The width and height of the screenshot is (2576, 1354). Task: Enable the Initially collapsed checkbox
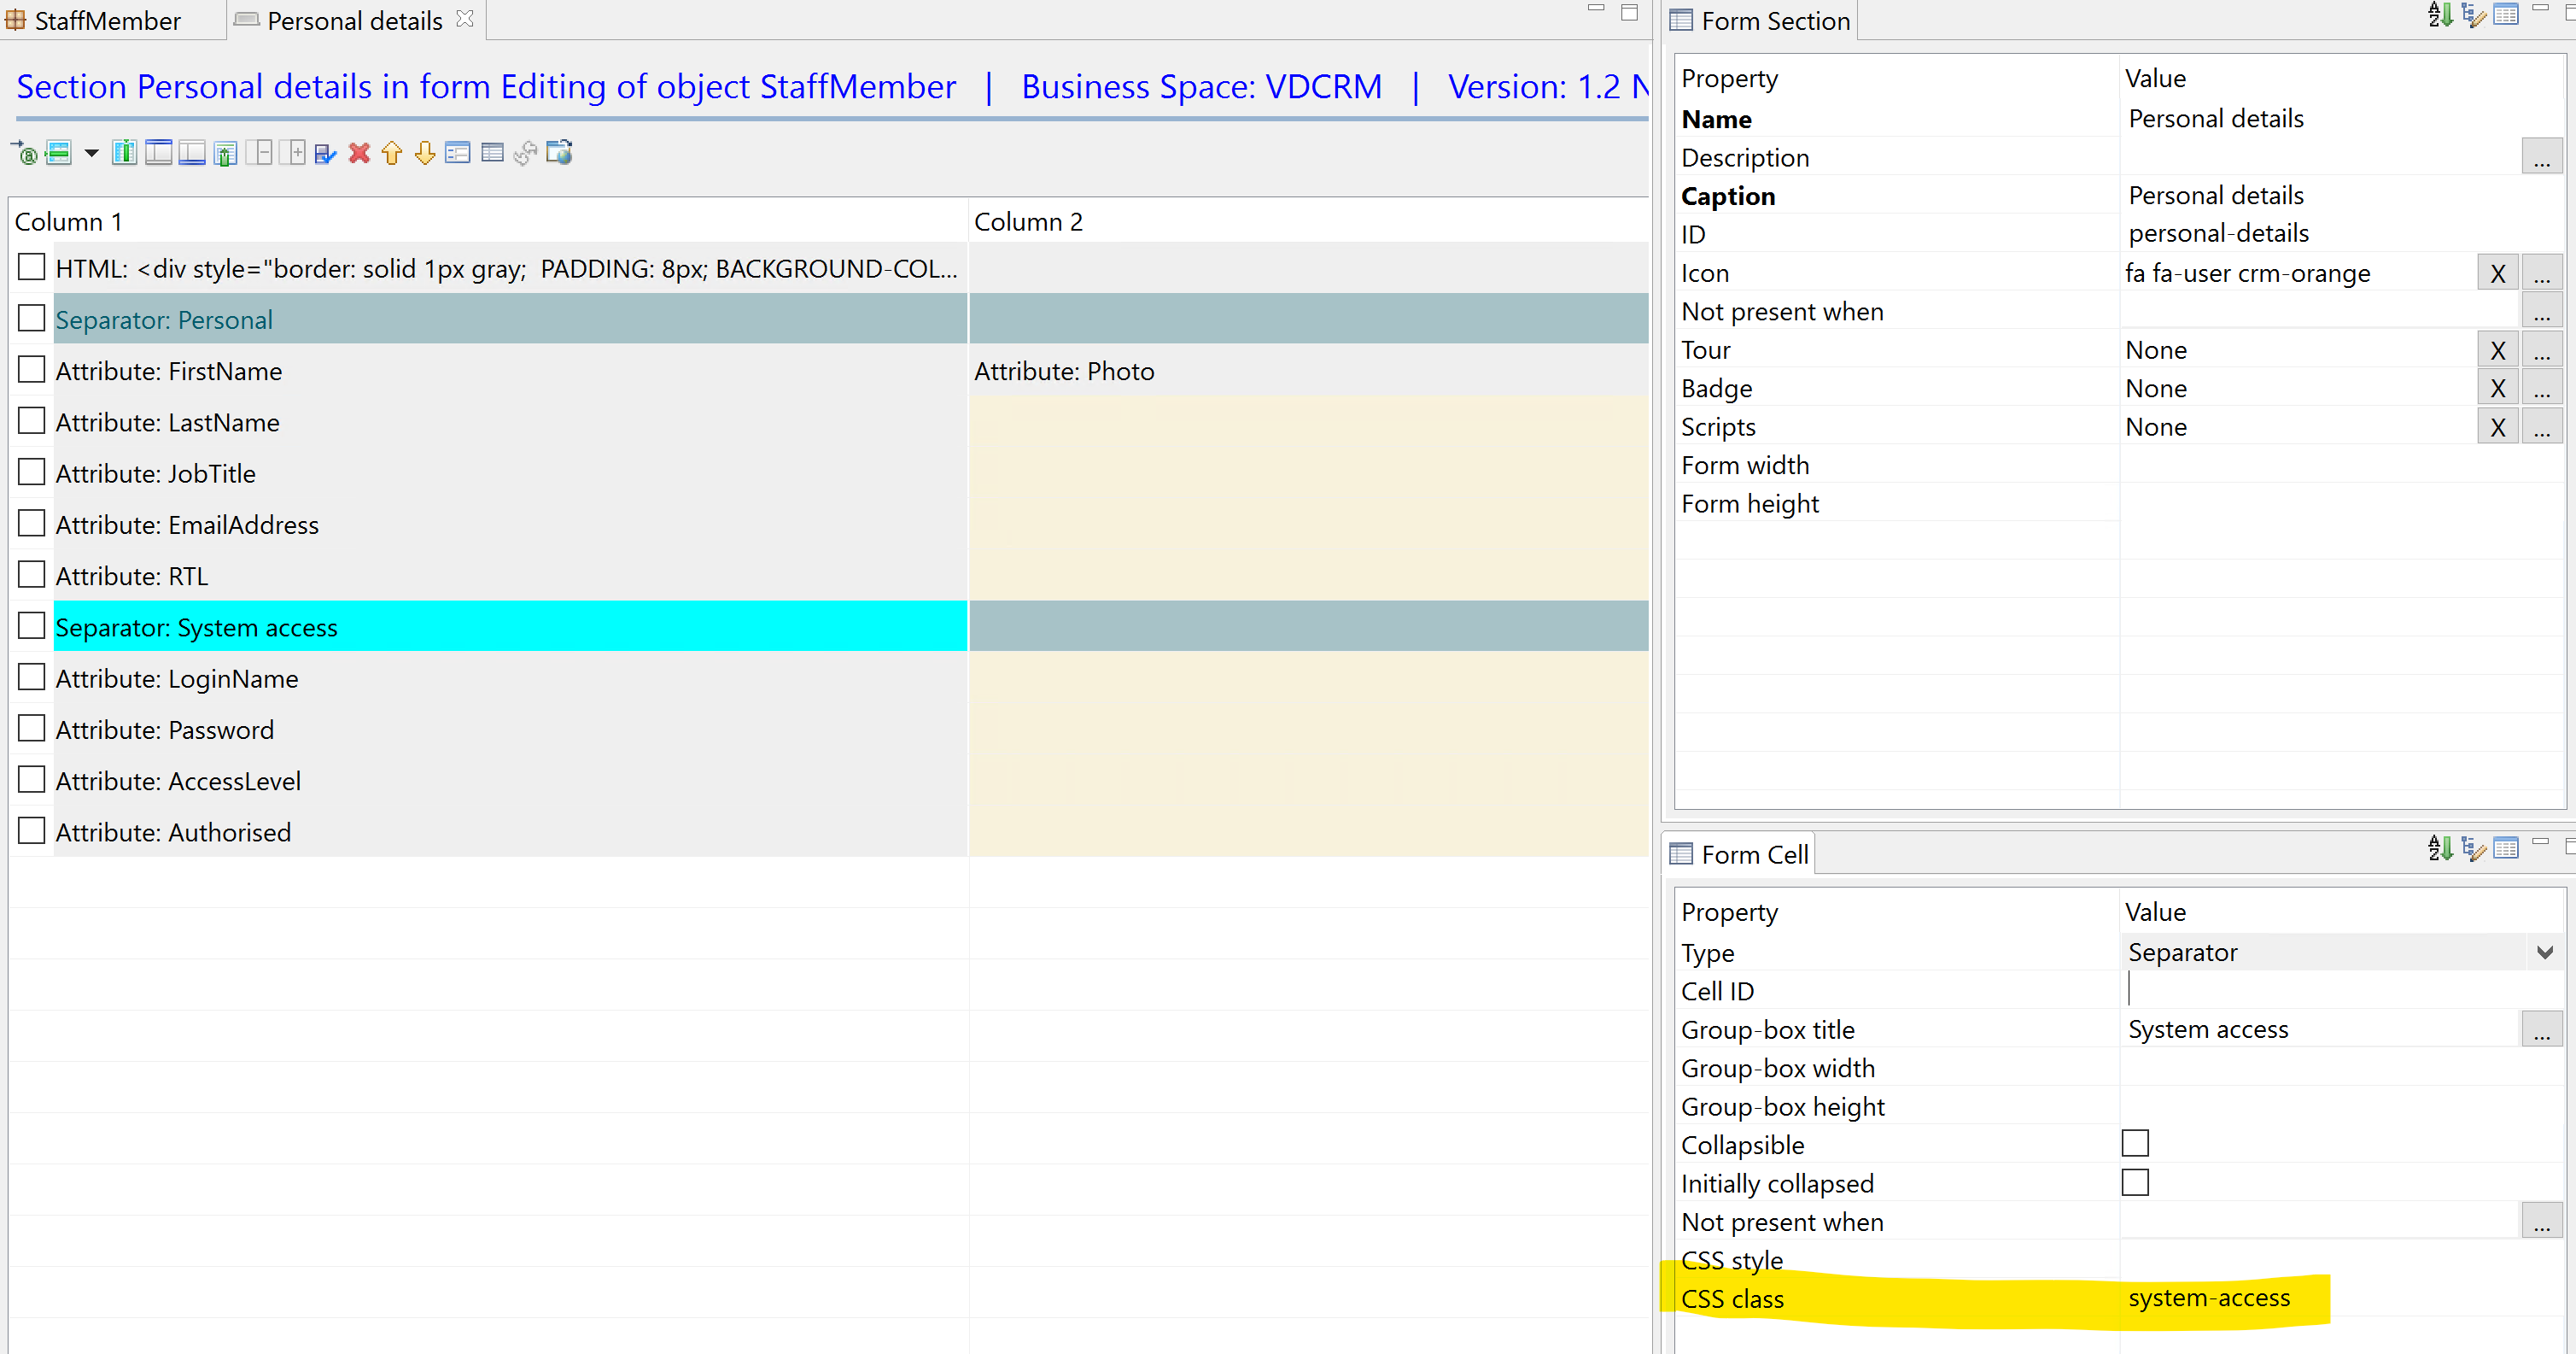point(2135,1182)
